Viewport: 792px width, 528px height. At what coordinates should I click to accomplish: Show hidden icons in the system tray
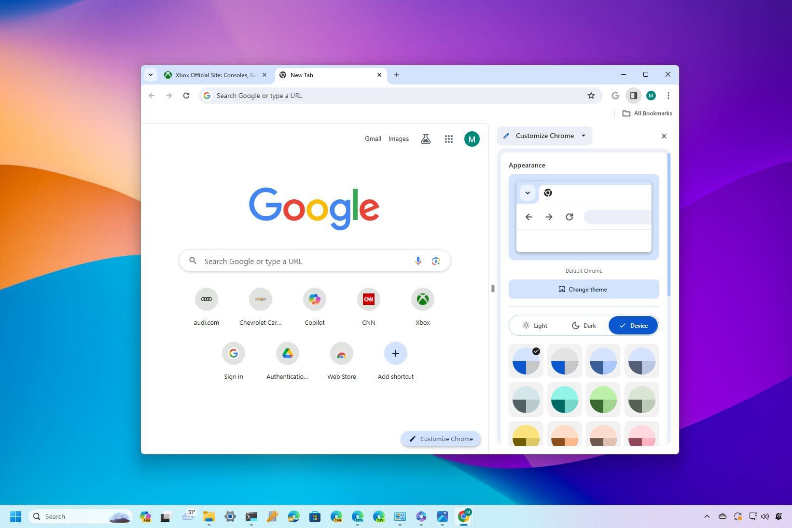point(707,516)
